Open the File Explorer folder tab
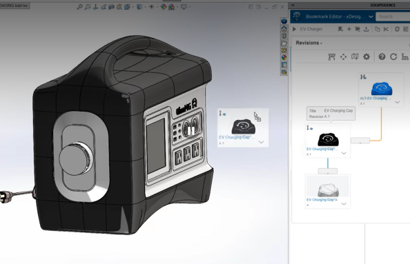Screen dimensions: 410x264 [x=284, y=43]
